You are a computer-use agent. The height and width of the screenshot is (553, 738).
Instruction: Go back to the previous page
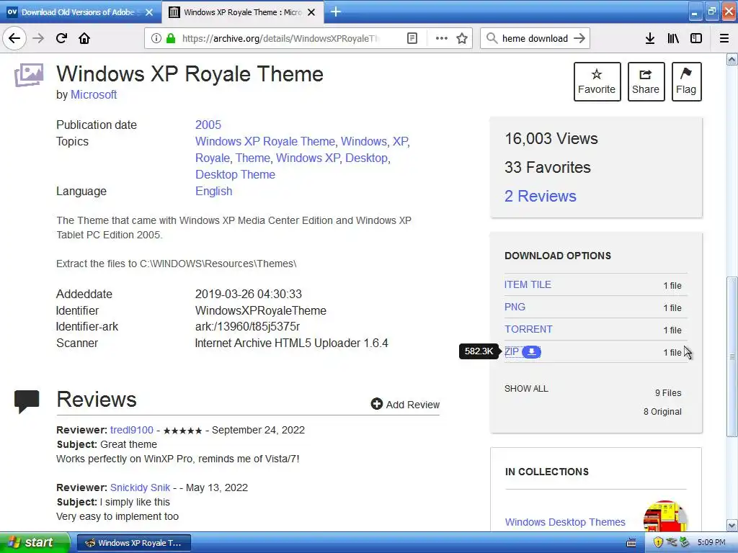[x=14, y=38]
